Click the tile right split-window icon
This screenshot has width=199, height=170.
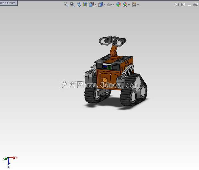[183, 5]
